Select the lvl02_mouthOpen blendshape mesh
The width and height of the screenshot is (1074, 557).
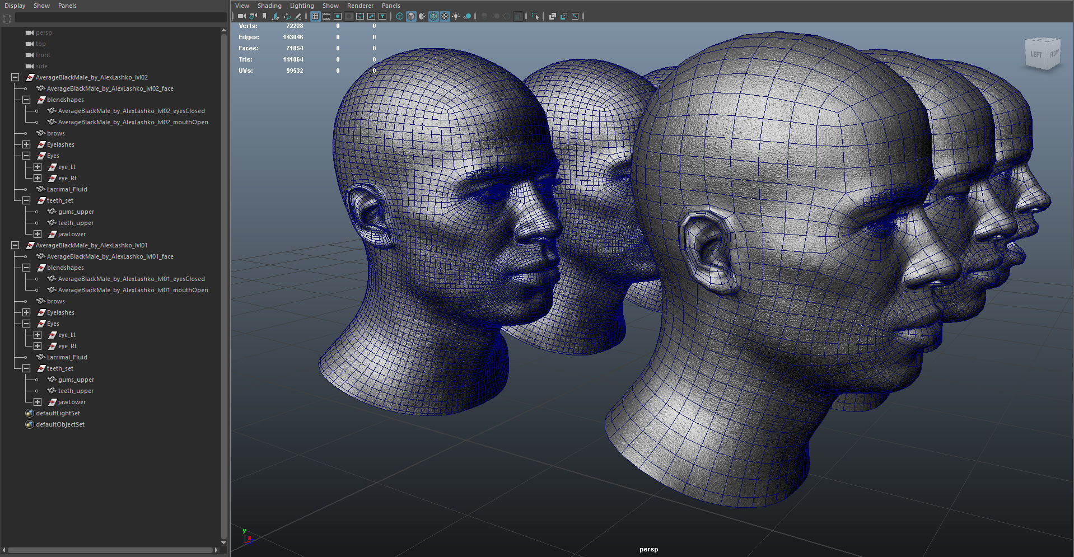tap(133, 122)
